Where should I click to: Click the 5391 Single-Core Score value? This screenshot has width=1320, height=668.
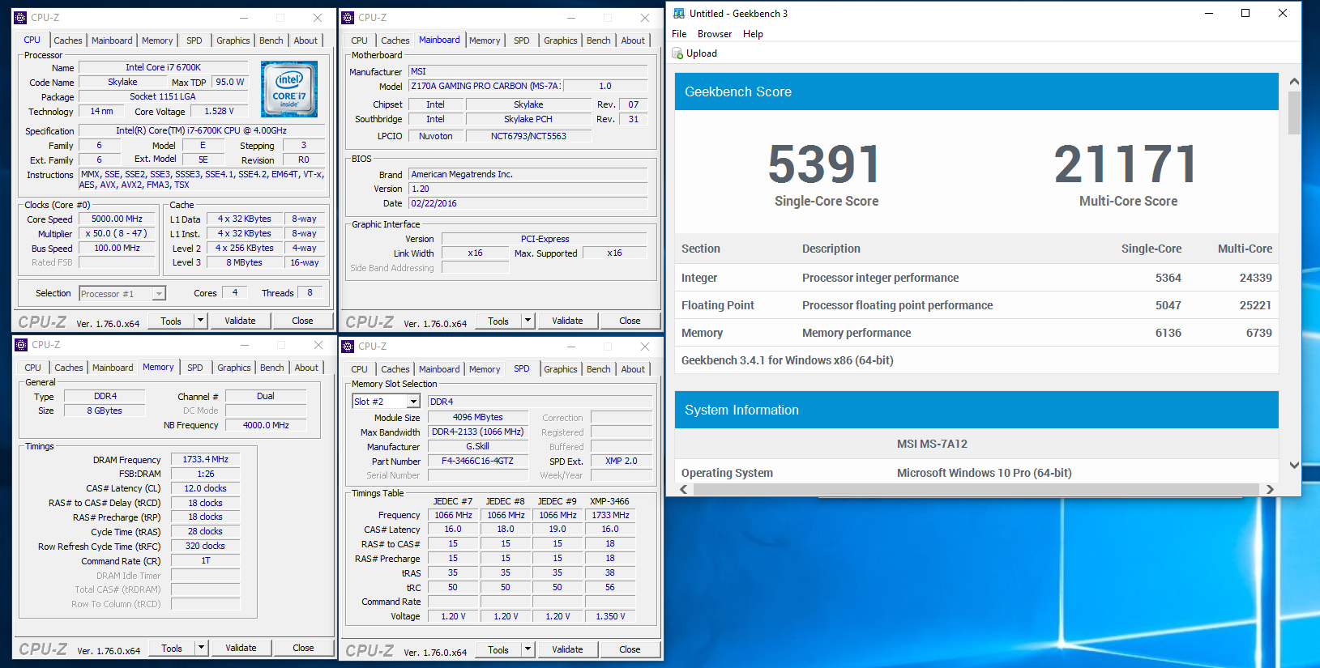(825, 164)
